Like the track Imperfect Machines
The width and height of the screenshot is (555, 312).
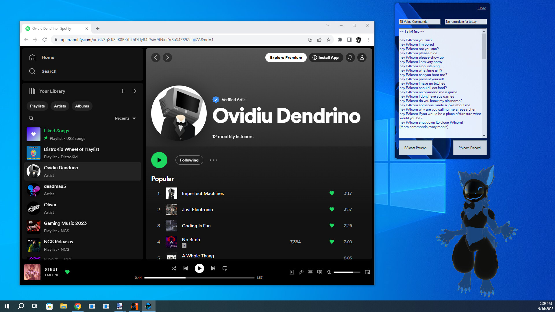click(x=332, y=193)
